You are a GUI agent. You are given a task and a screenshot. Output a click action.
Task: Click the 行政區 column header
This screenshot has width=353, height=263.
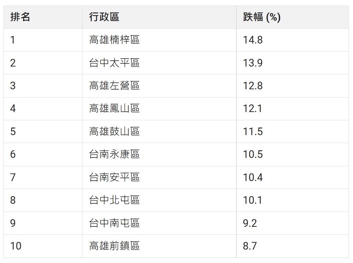click(104, 17)
